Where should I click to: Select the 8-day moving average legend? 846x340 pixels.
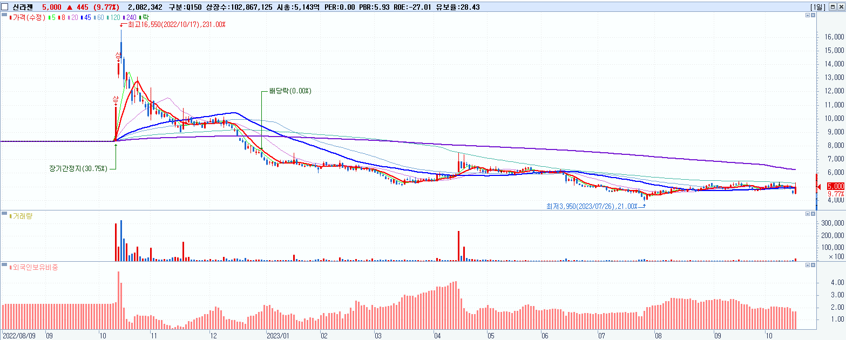click(x=62, y=17)
